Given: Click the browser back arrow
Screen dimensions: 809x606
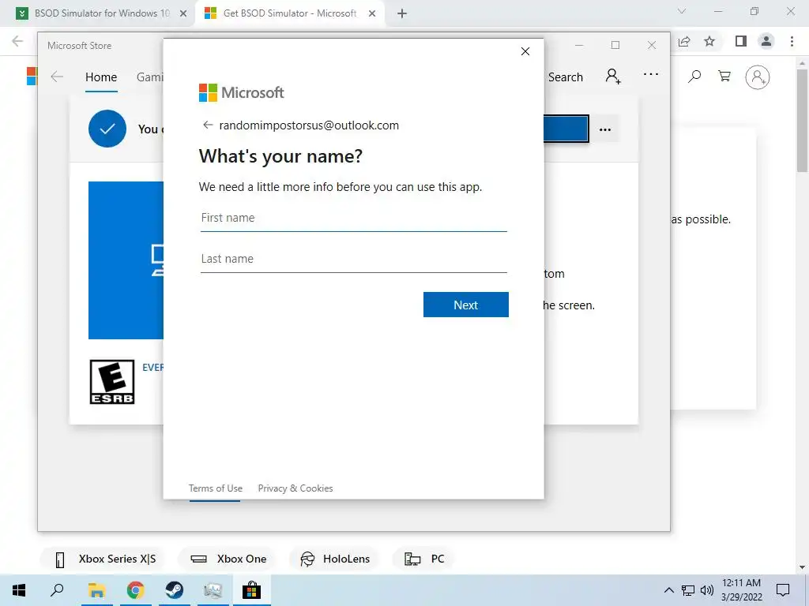Looking at the screenshot, I should tap(17, 41).
